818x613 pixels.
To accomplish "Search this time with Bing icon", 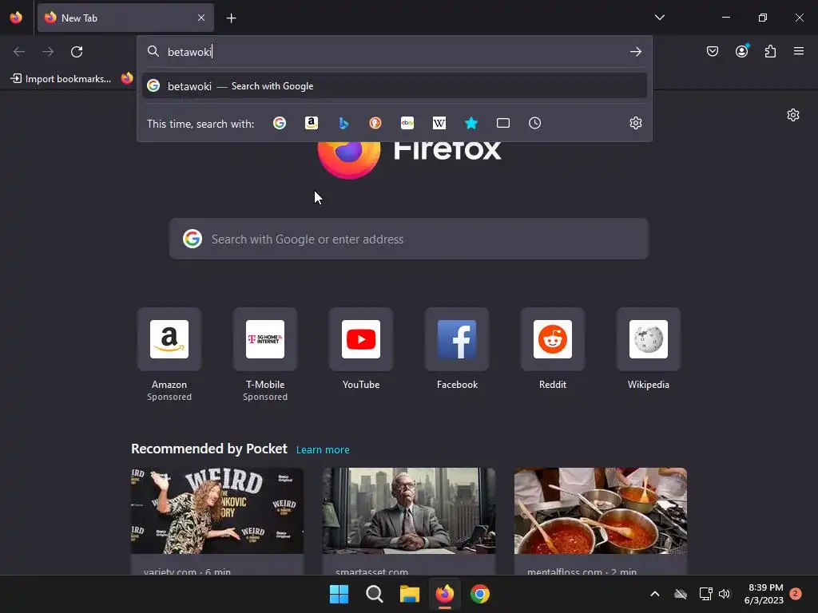I will pyautogui.click(x=343, y=123).
